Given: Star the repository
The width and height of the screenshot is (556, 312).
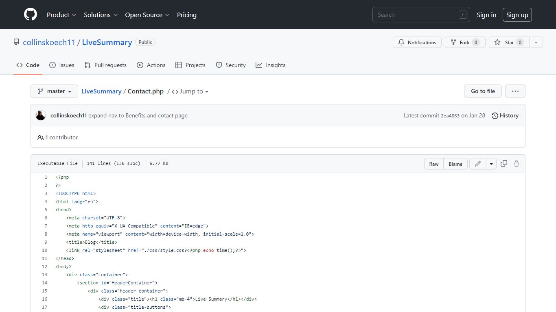Looking at the screenshot, I should 509,42.
